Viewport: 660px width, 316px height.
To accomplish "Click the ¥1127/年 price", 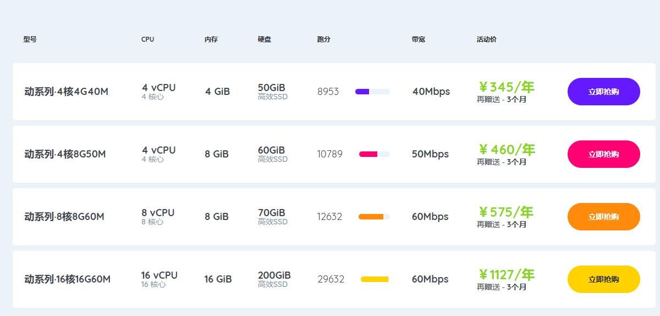I will [506, 275].
